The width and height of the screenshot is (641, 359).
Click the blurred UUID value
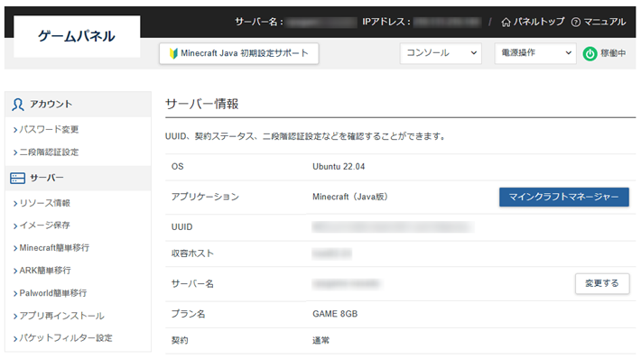(393, 226)
